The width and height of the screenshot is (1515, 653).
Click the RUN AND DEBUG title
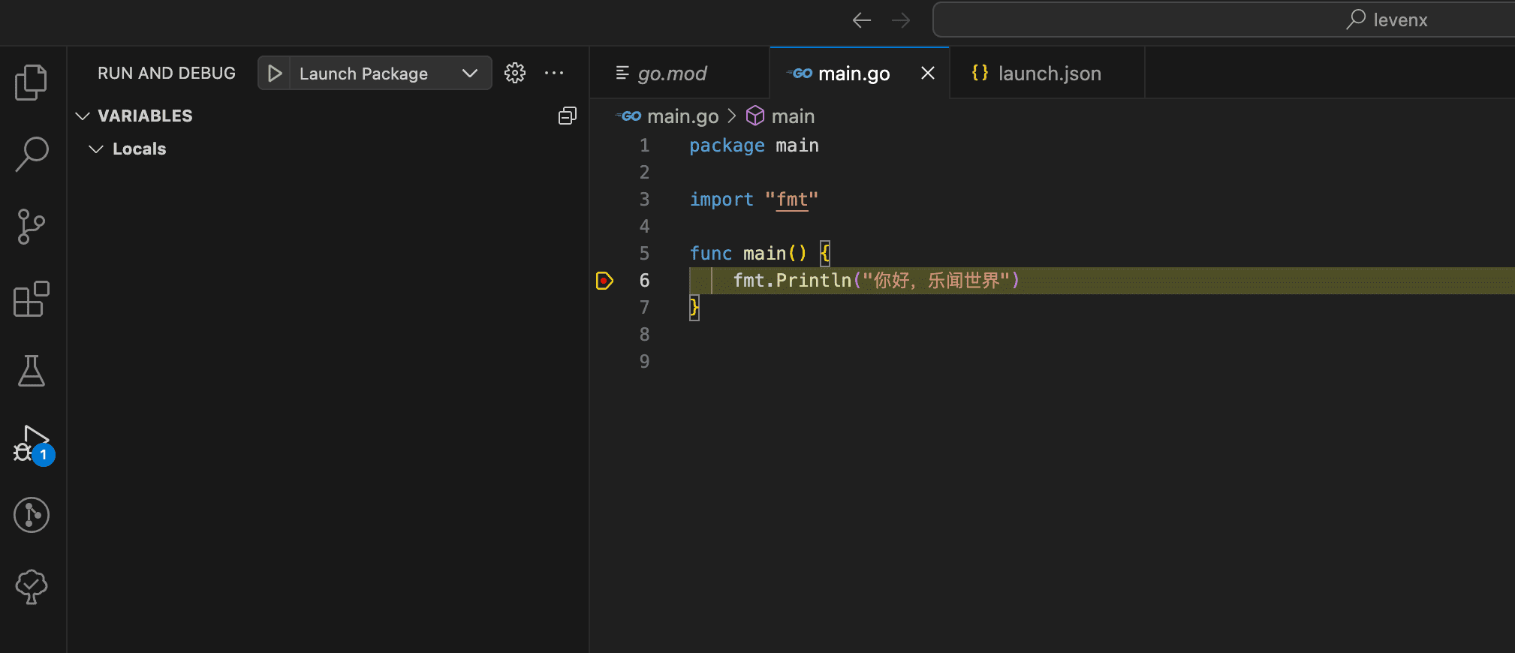167,73
